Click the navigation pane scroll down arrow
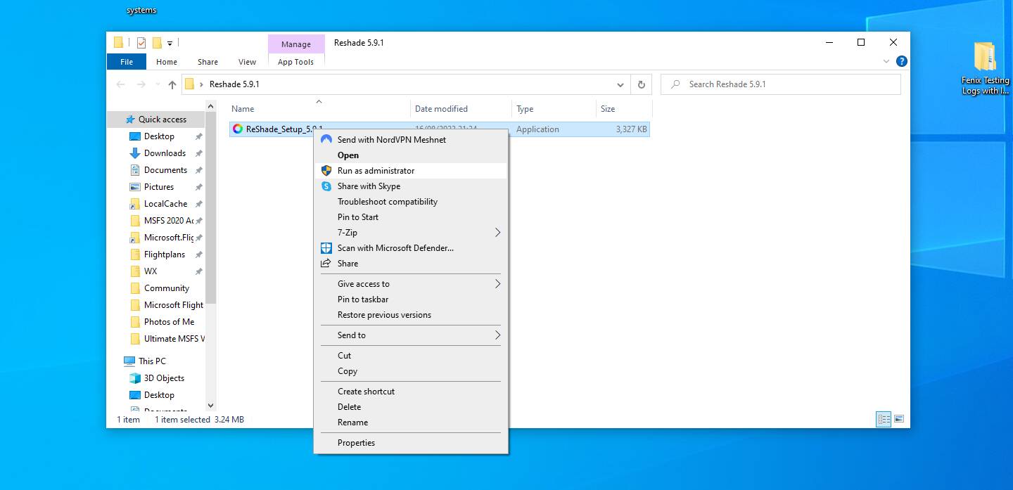1013x490 pixels. [x=210, y=406]
